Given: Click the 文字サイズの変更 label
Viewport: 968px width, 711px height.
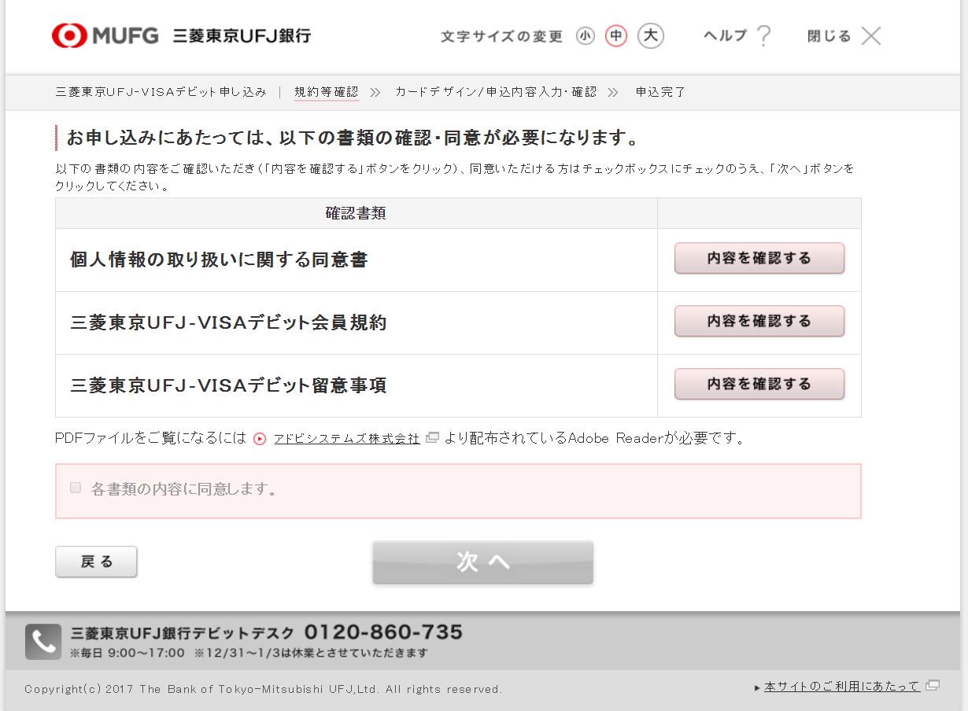Looking at the screenshot, I should 502,37.
